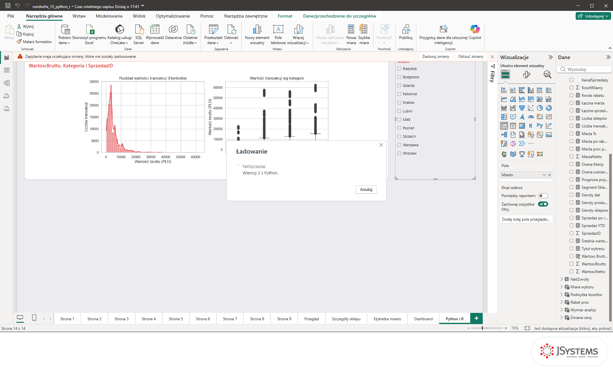Switch to the Strona 5 page tab
The image size is (613, 371).
click(x=176, y=319)
